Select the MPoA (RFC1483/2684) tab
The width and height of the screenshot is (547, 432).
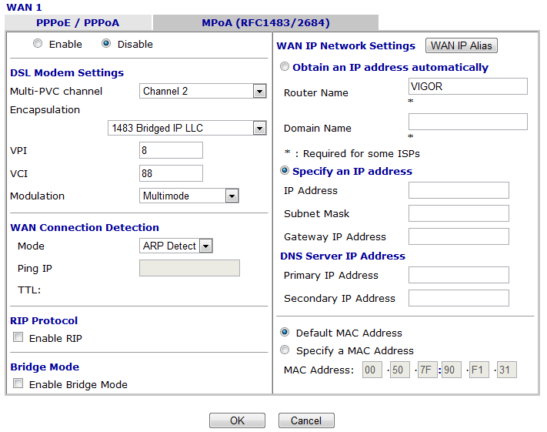(265, 23)
